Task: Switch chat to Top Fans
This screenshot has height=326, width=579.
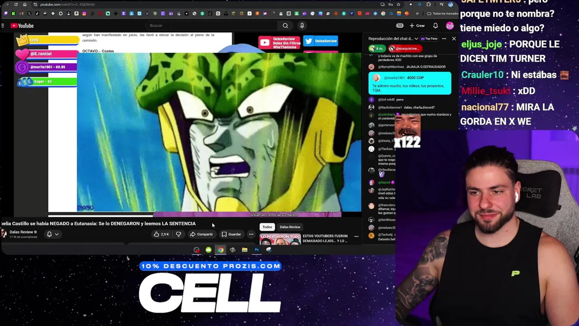Action: pos(429,39)
